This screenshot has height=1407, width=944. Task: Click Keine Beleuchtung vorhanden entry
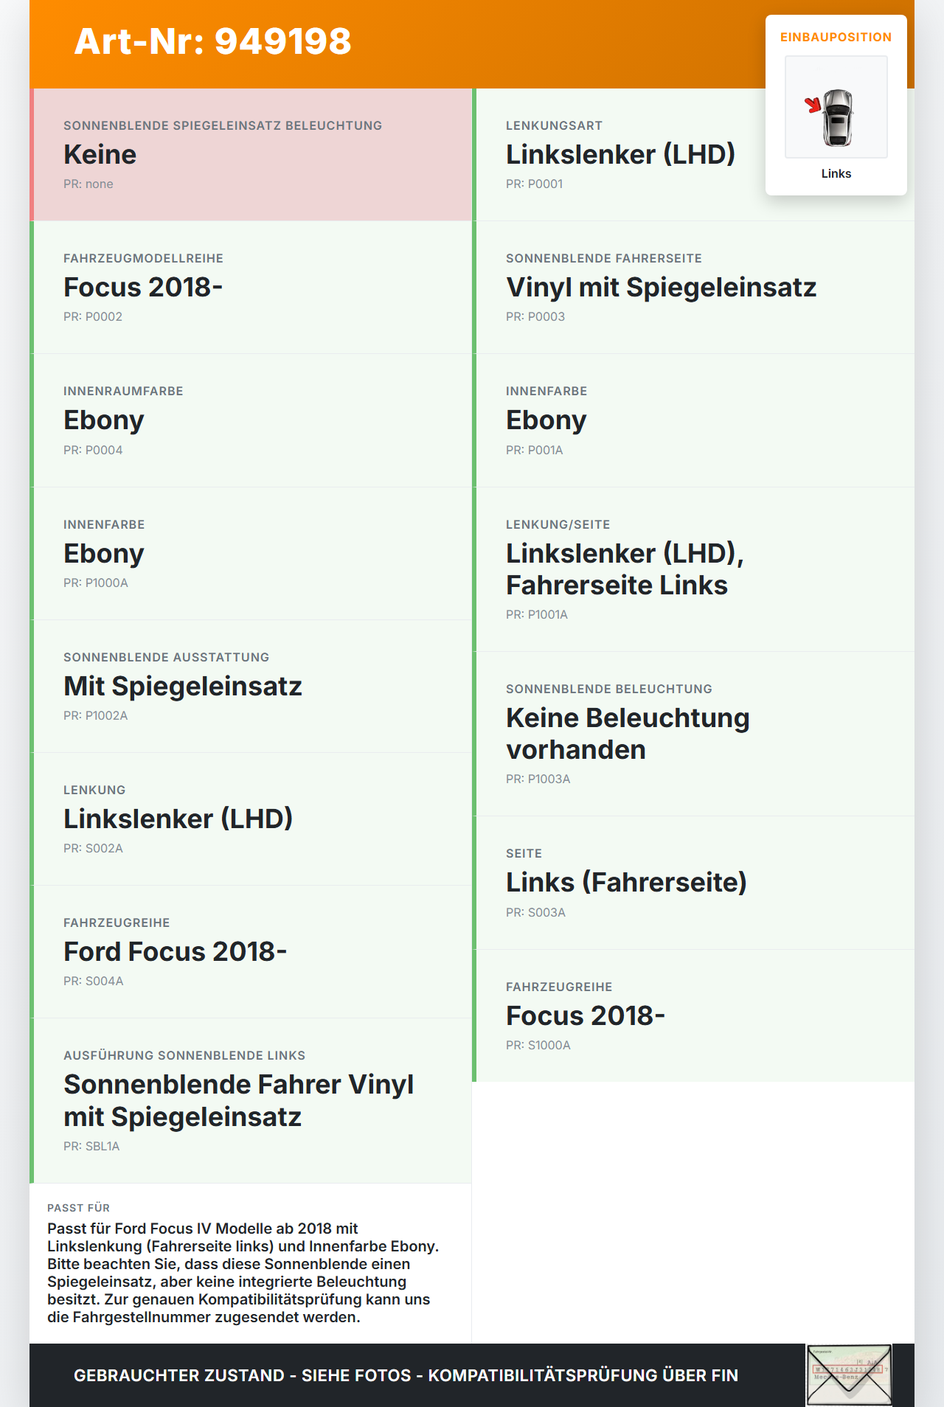[x=693, y=734]
